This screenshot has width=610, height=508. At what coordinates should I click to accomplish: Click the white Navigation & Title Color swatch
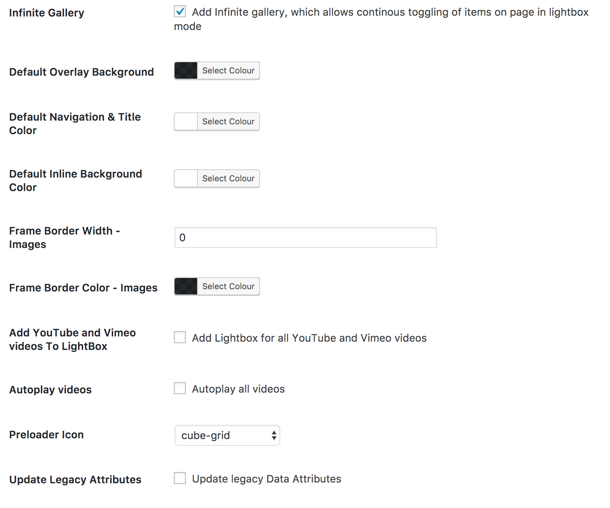click(x=186, y=122)
